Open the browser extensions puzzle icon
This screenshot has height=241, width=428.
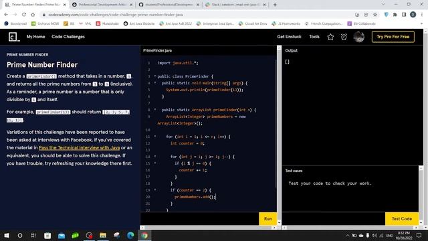coord(395,15)
